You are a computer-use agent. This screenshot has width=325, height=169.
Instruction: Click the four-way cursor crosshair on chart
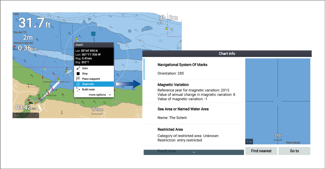point(73,42)
